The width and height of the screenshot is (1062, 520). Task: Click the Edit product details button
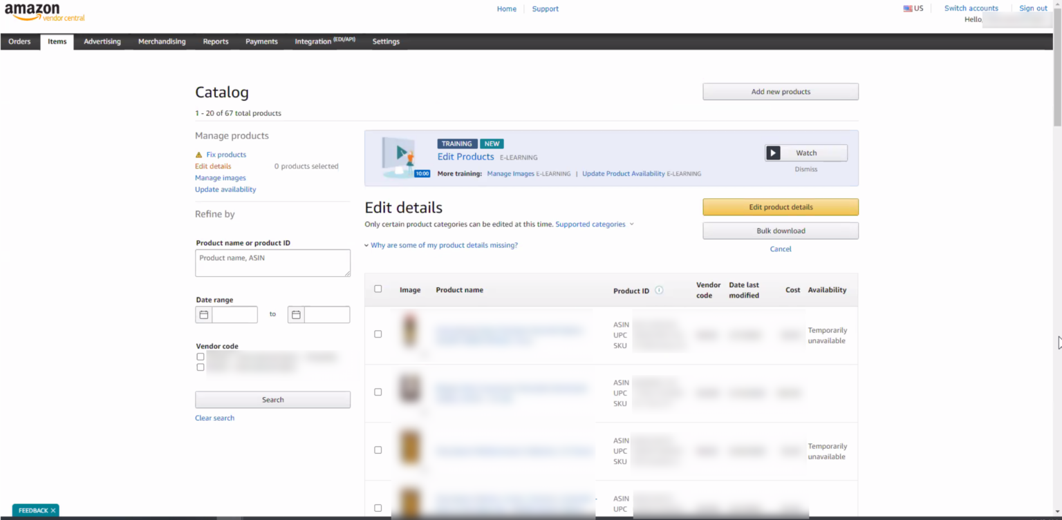780,206
